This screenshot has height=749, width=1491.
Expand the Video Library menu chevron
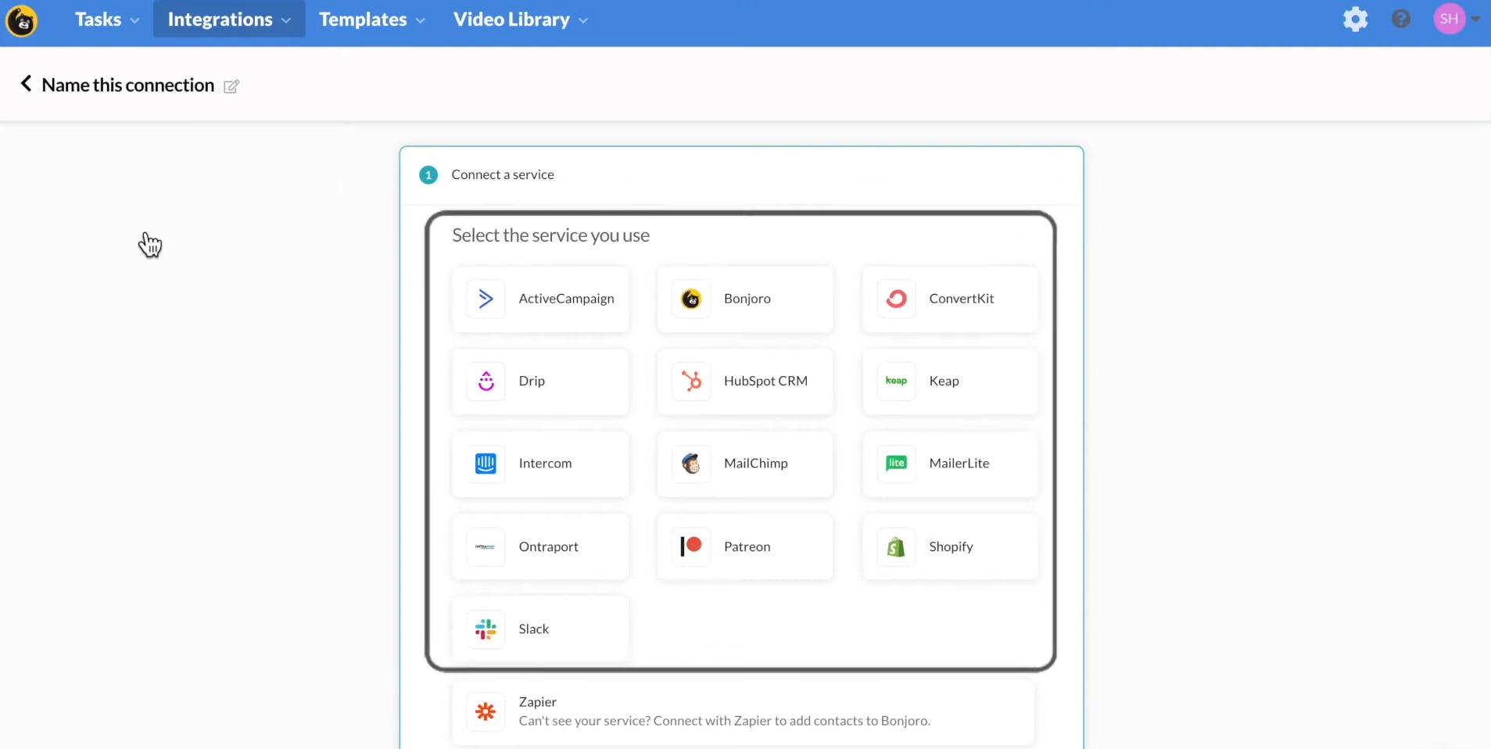click(x=583, y=21)
